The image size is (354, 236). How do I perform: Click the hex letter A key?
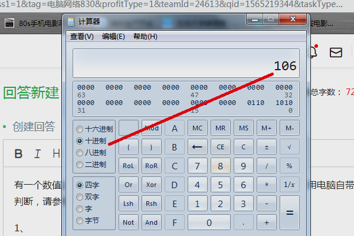click(x=175, y=128)
